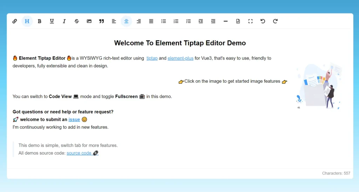Click the Welcome To Element Tiptap heading
359x192 pixels.
click(x=180, y=43)
